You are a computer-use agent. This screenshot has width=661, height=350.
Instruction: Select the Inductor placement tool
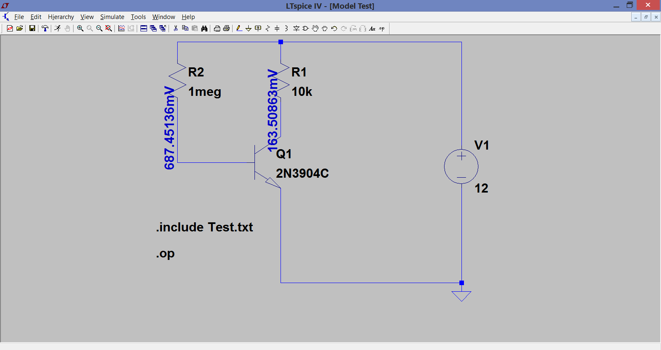[x=287, y=29]
